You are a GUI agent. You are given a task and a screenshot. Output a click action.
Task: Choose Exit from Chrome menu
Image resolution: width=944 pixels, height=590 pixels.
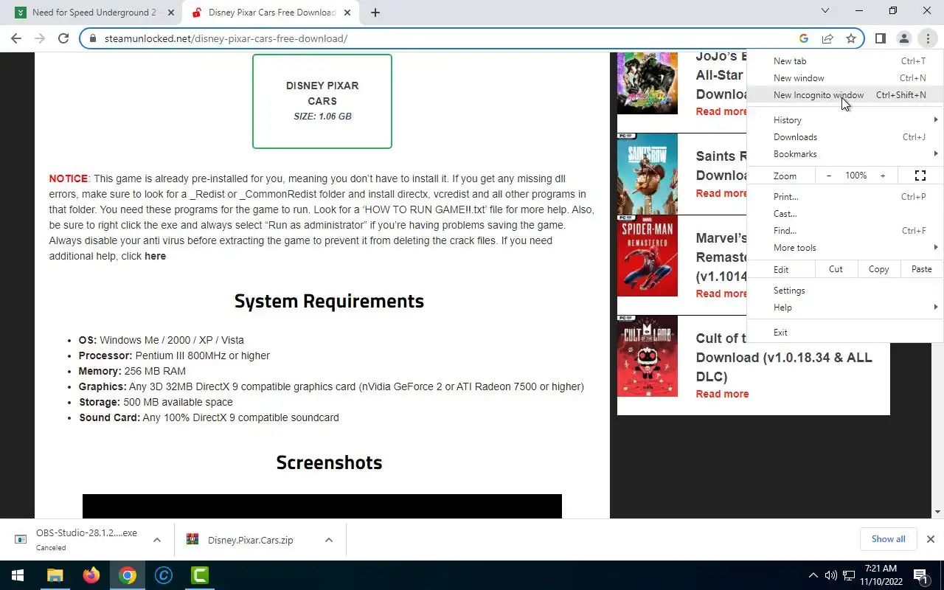tap(845, 333)
